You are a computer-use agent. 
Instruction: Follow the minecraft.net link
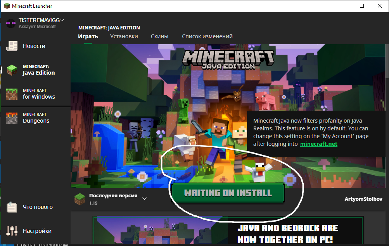(318, 144)
